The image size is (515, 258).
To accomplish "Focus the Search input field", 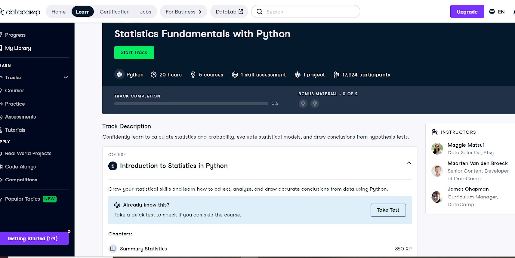I will [305, 12].
